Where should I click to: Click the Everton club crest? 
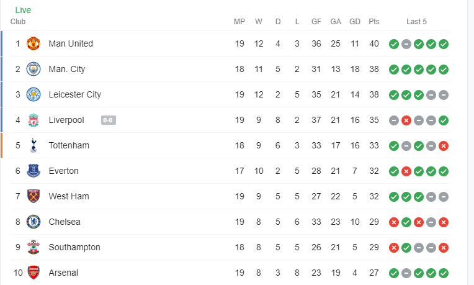[34, 171]
